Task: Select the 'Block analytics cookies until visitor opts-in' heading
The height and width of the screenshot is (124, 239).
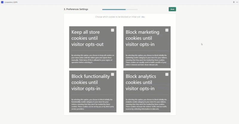Action: tap(141, 82)
